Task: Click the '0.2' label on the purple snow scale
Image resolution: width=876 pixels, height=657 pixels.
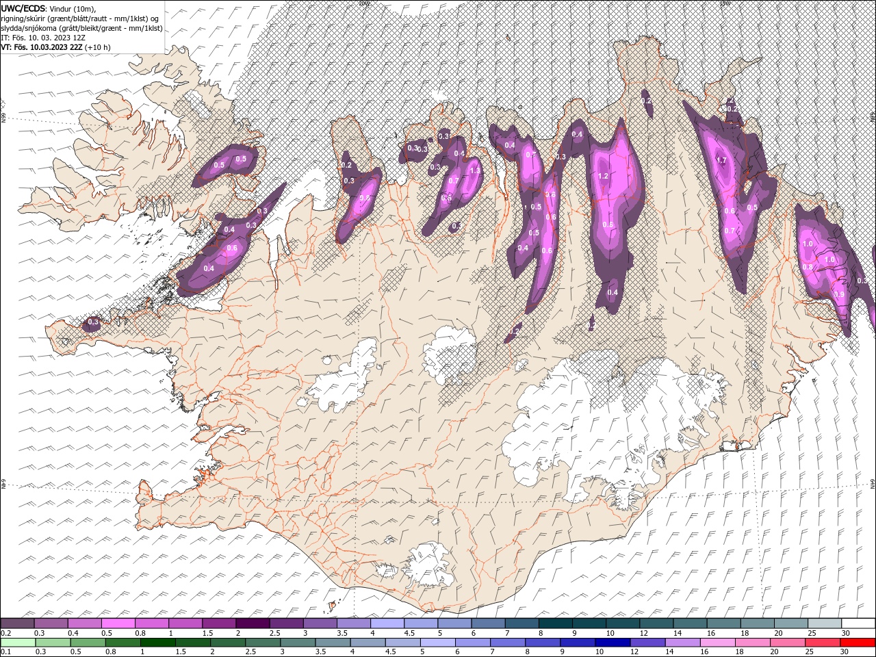Action: click(x=5, y=633)
